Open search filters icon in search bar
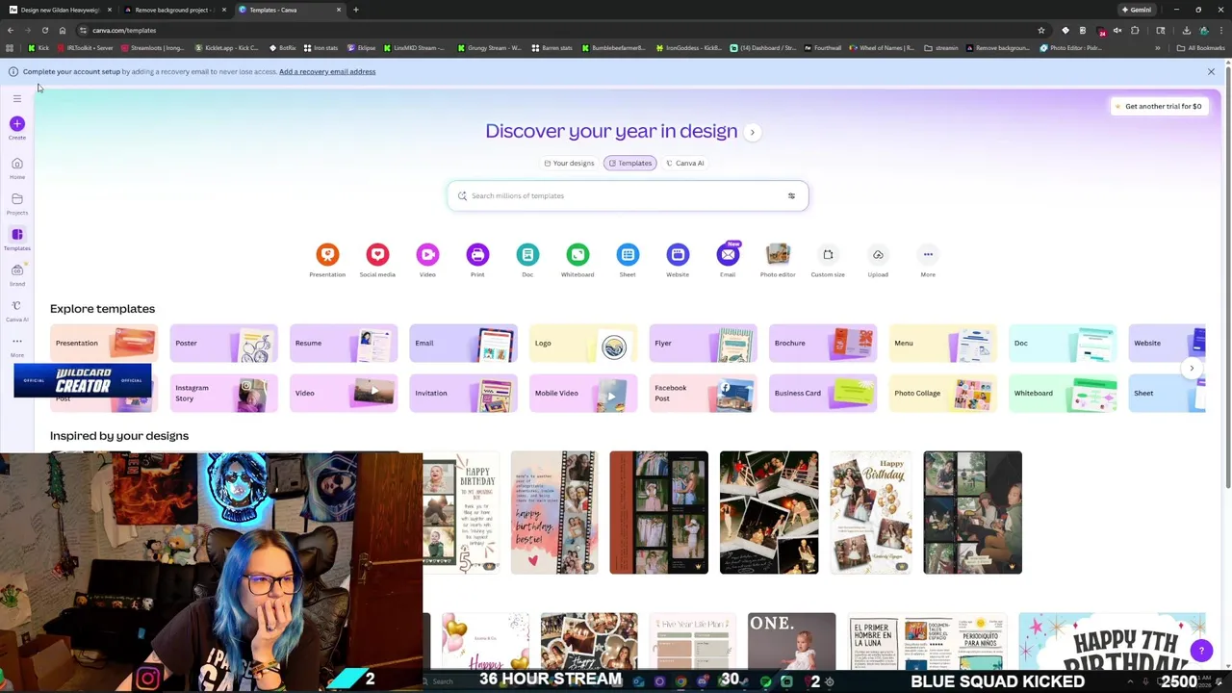Image resolution: width=1232 pixels, height=693 pixels. click(791, 195)
